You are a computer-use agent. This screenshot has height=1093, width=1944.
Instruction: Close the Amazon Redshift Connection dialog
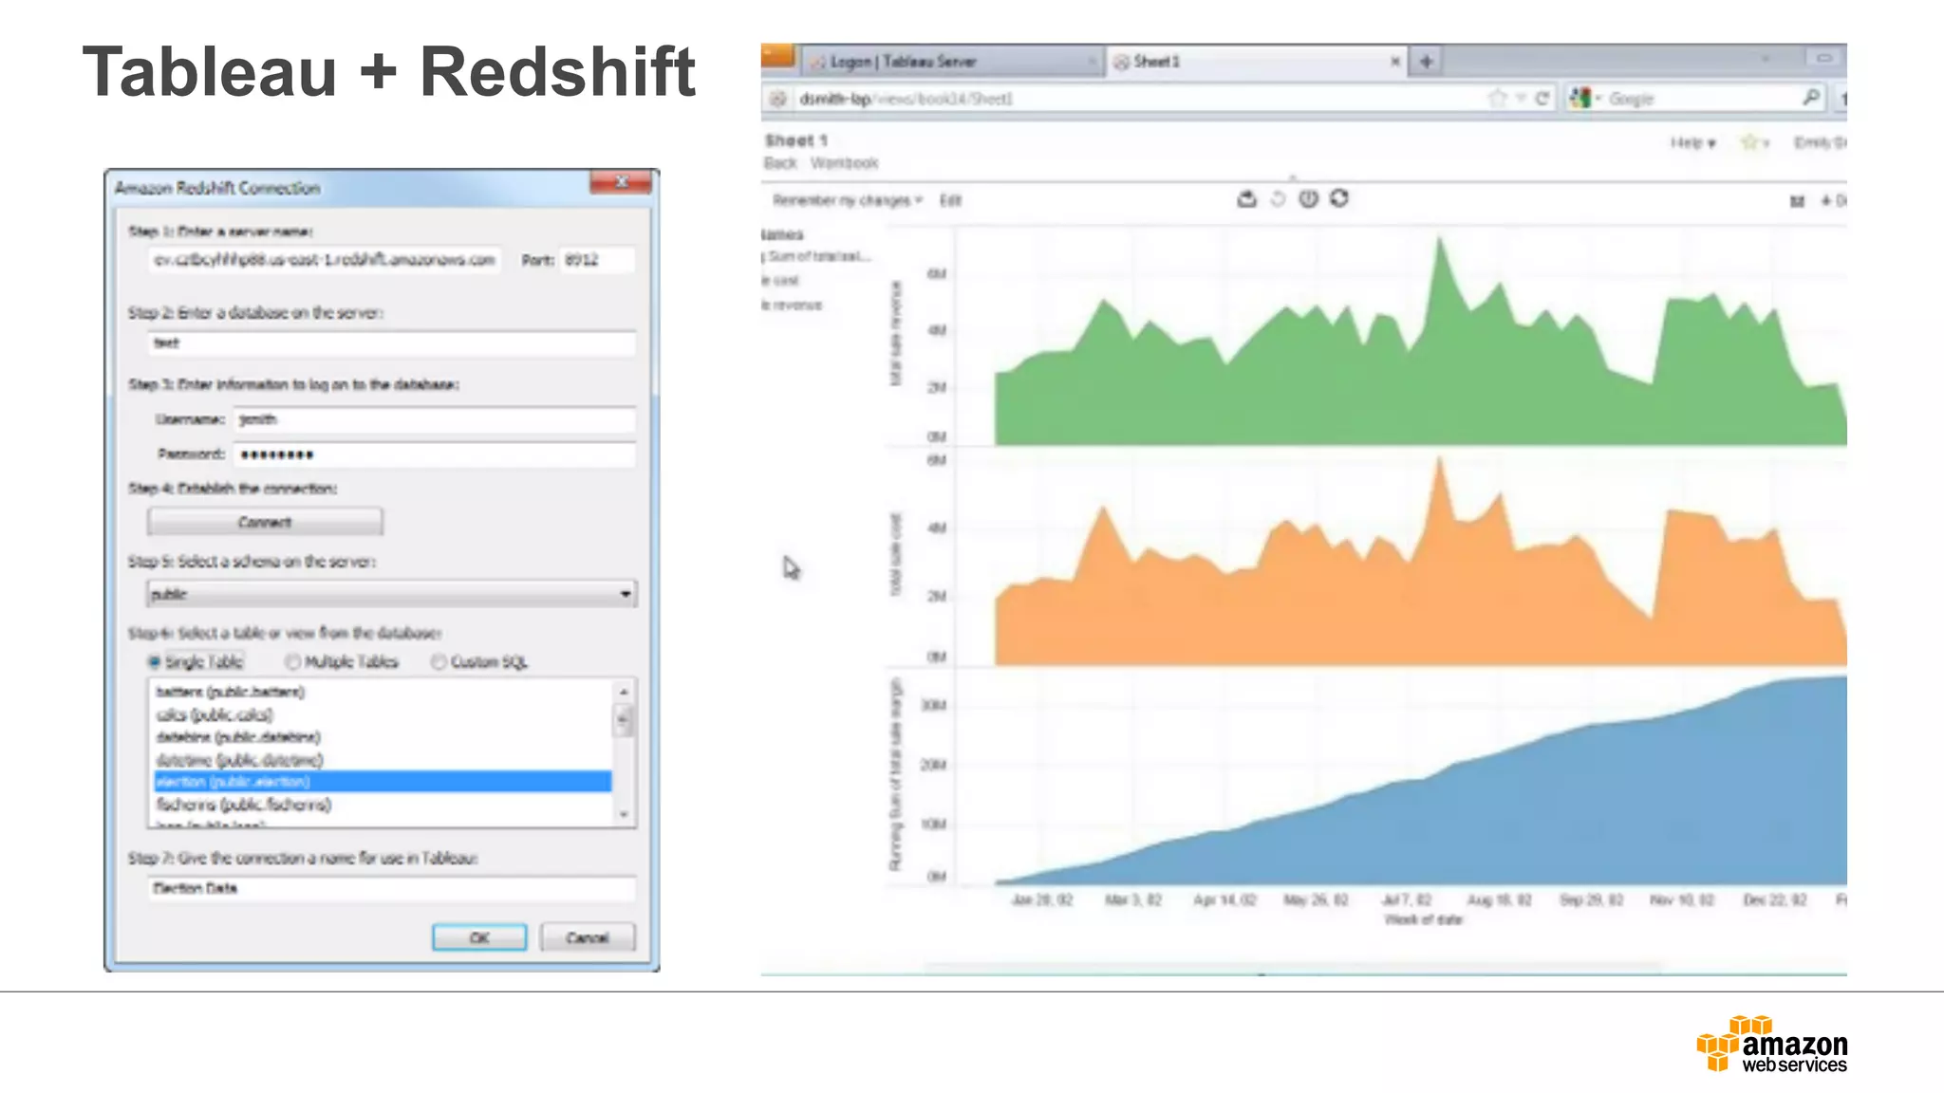(622, 182)
